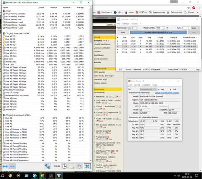This screenshot has height=179, width=202.
Task: Open 'privát üzeneteim' link on webpage
Action: pos(101,59)
